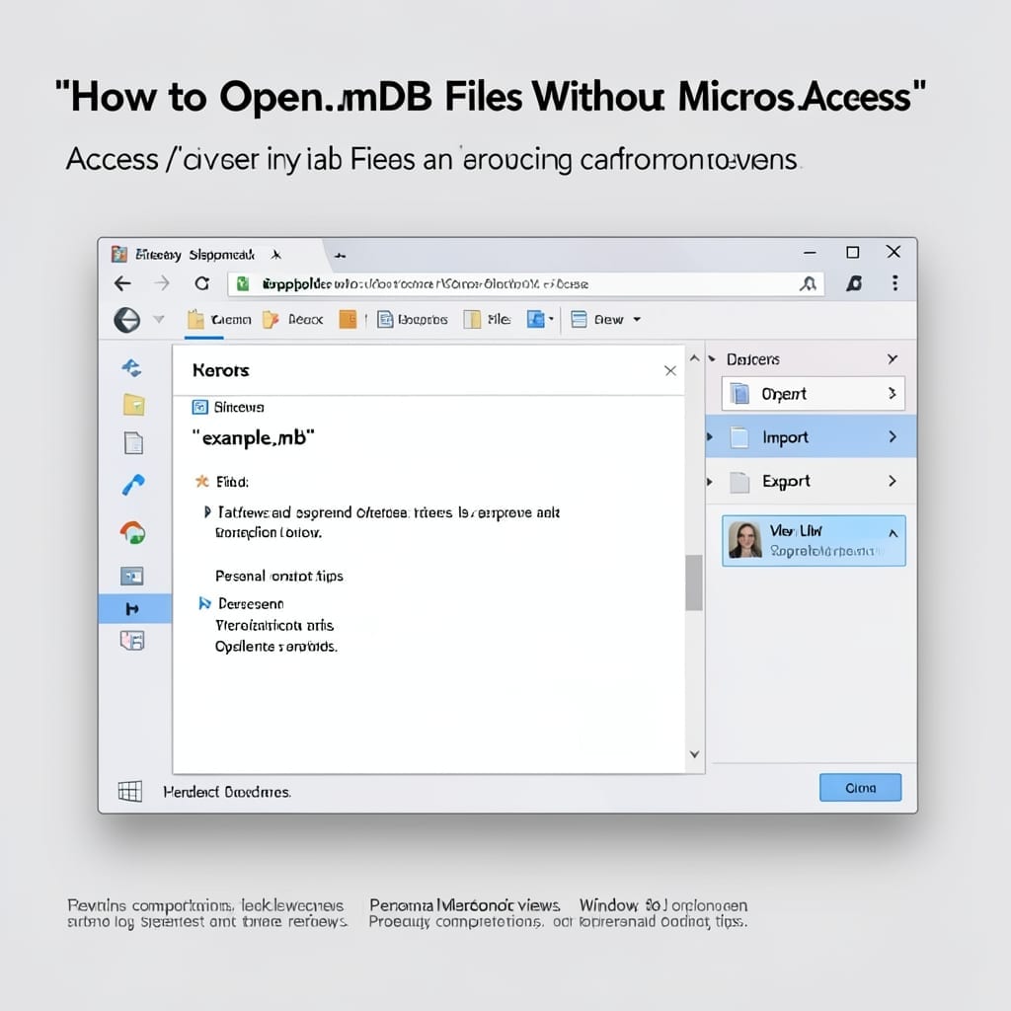This screenshot has height=1011, width=1011.
Task: Click the blue Ciona button
Action: click(861, 788)
